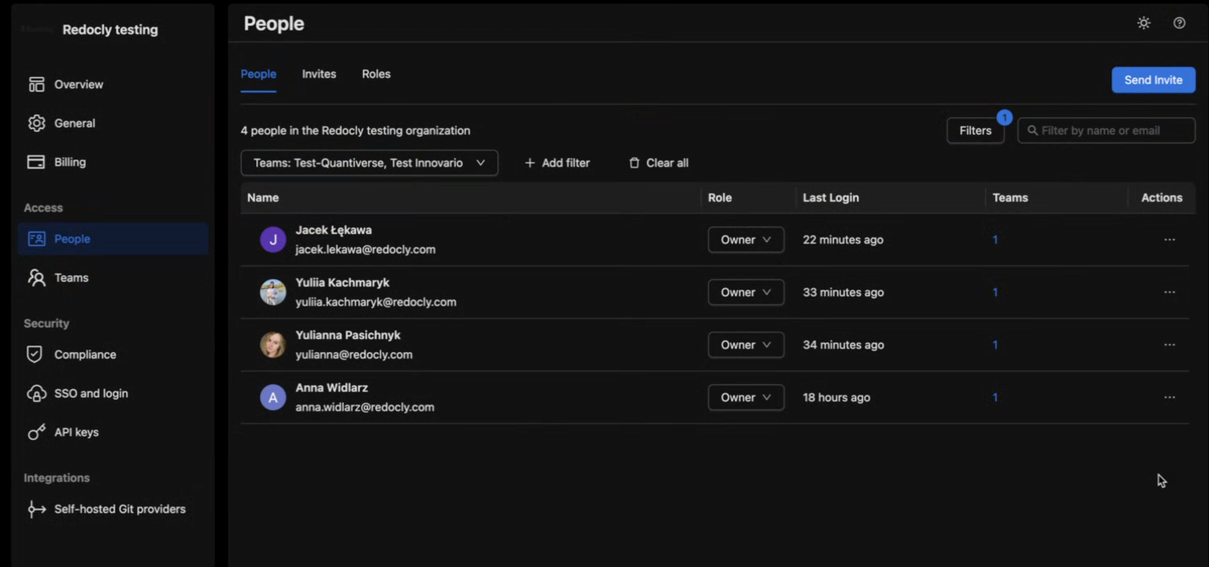
Task: Click the Filters button
Action: 975,131
